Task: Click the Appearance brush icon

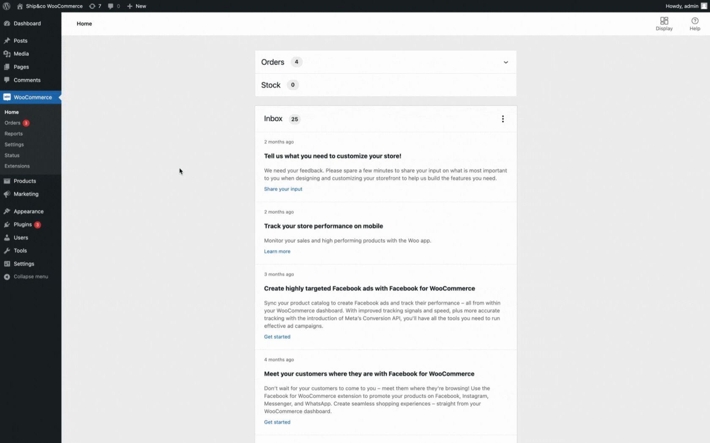Action: [x=7, y=211]
